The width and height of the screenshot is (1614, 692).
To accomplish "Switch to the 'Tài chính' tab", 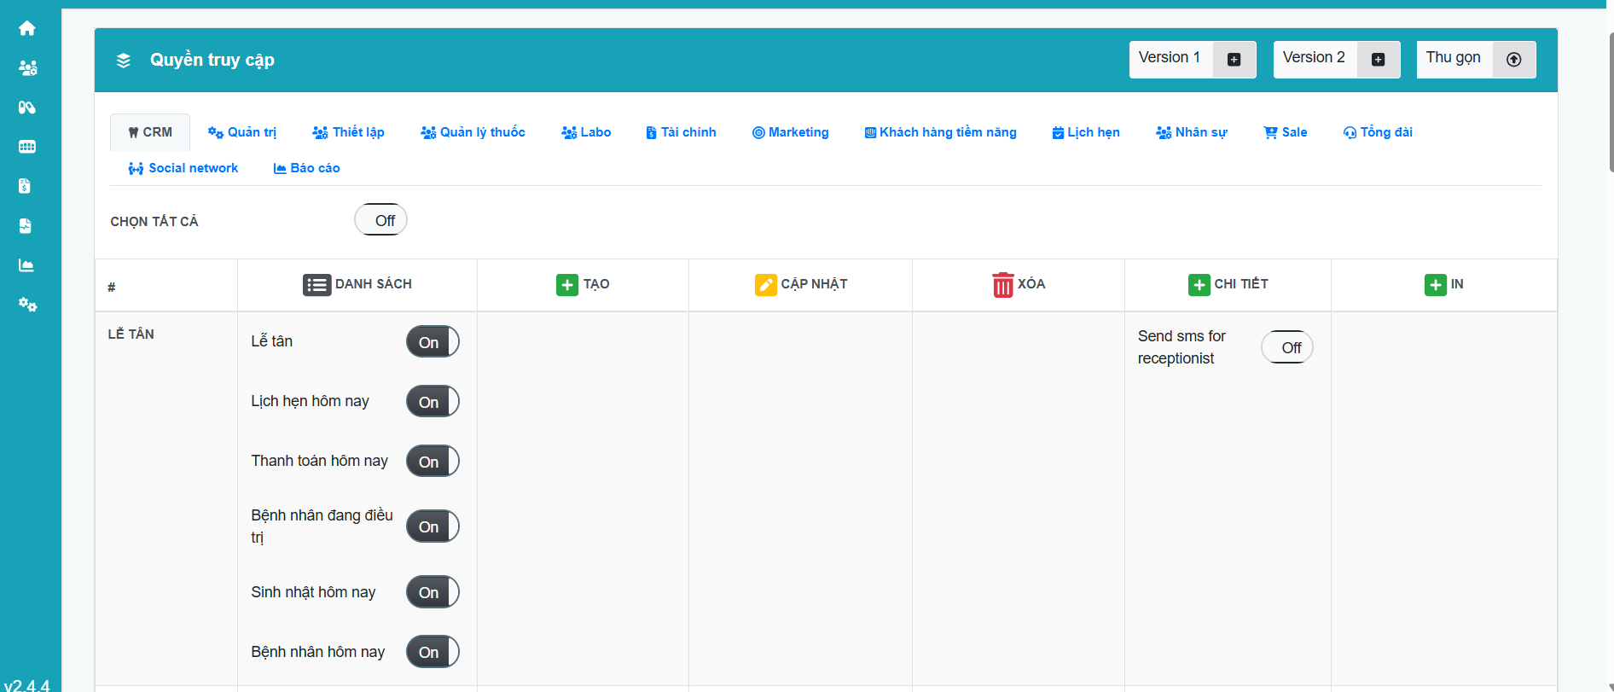I will (x=681, y=132).
